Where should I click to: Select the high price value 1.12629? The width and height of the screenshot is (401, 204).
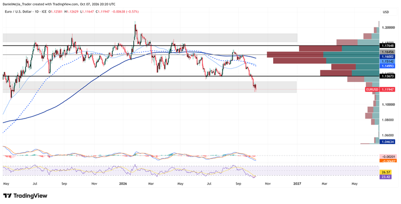[72, 11]
